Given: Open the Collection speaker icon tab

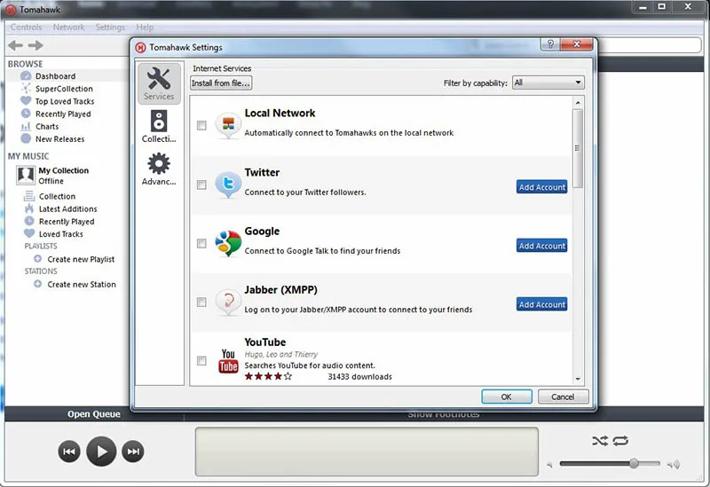Looking at the screenshot, I should point(159,126).
